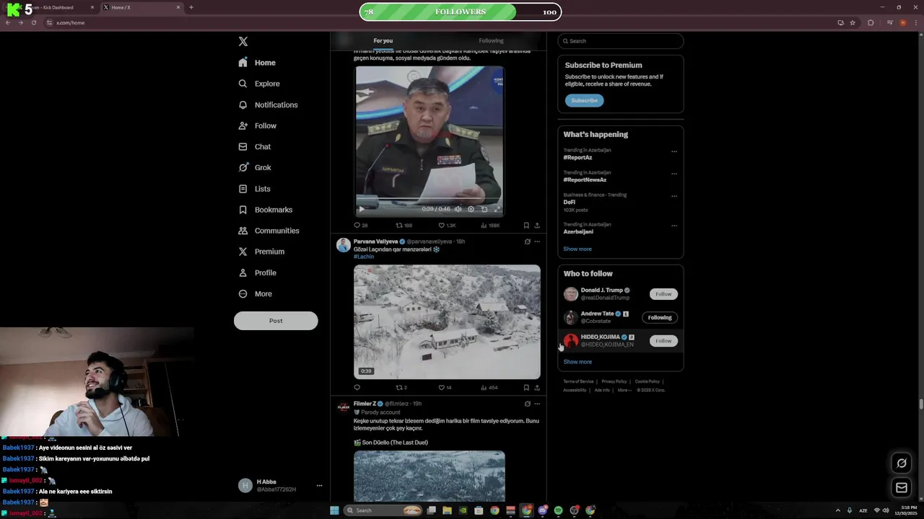Mute the military officer video

click(458, 209)
